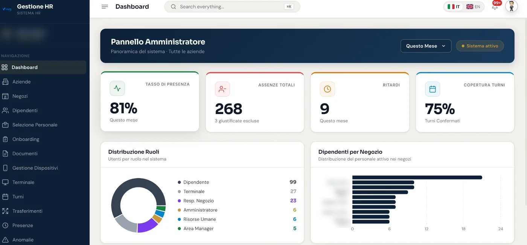Click the Sistema attivo status badge
This screenshot has width=527, height=245.
click(x=480, y=46)
